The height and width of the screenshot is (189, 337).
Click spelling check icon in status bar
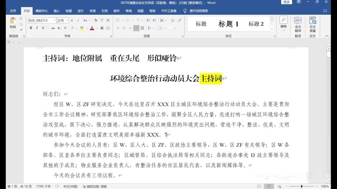tap(57, 186)
